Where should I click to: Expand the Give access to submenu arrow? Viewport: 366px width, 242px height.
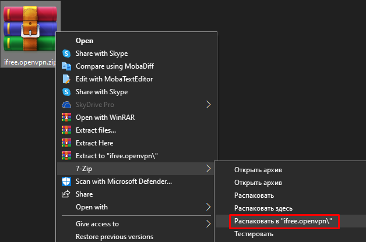(x=208, y=224)
